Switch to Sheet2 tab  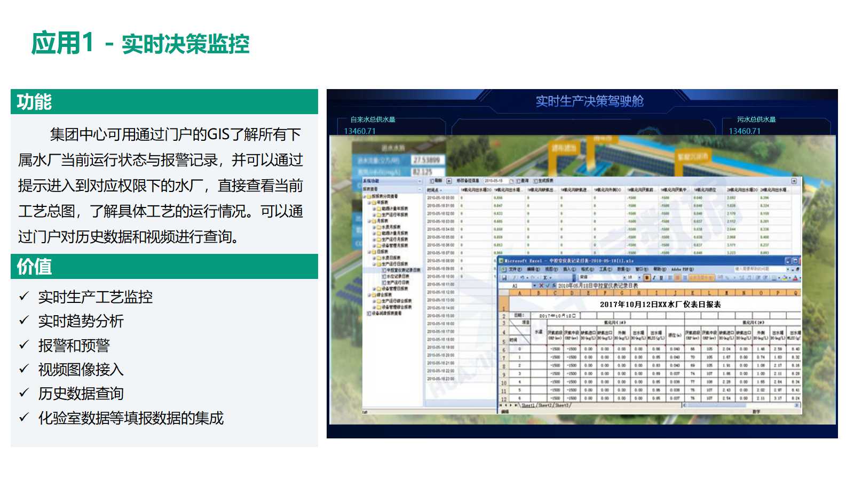(x=544, y=405)
